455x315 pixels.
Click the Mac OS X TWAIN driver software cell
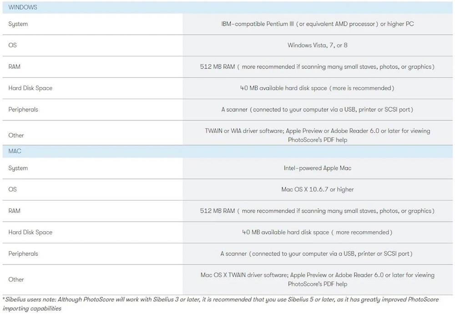coord(317,279)
